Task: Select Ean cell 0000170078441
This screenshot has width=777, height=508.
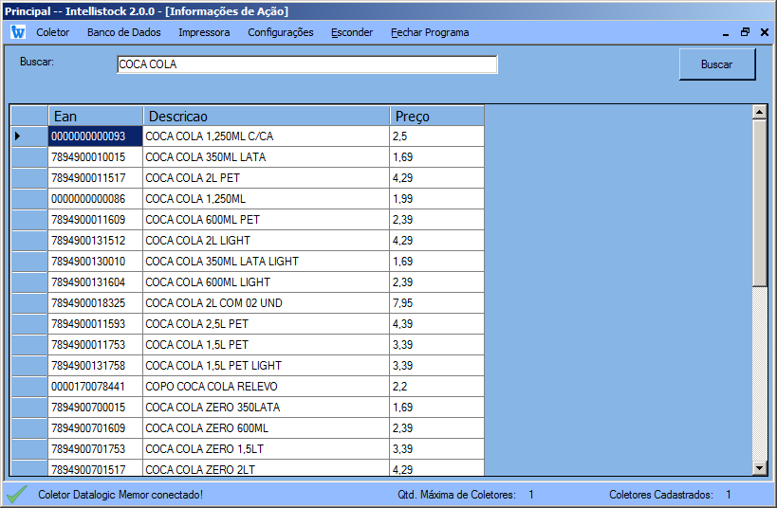Action: (96, 386)
